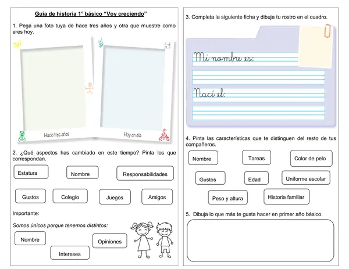This screenshot has height=269, width=349.
Task: Click the 'Color de pelo' box
Action: (x=311, y=158)
